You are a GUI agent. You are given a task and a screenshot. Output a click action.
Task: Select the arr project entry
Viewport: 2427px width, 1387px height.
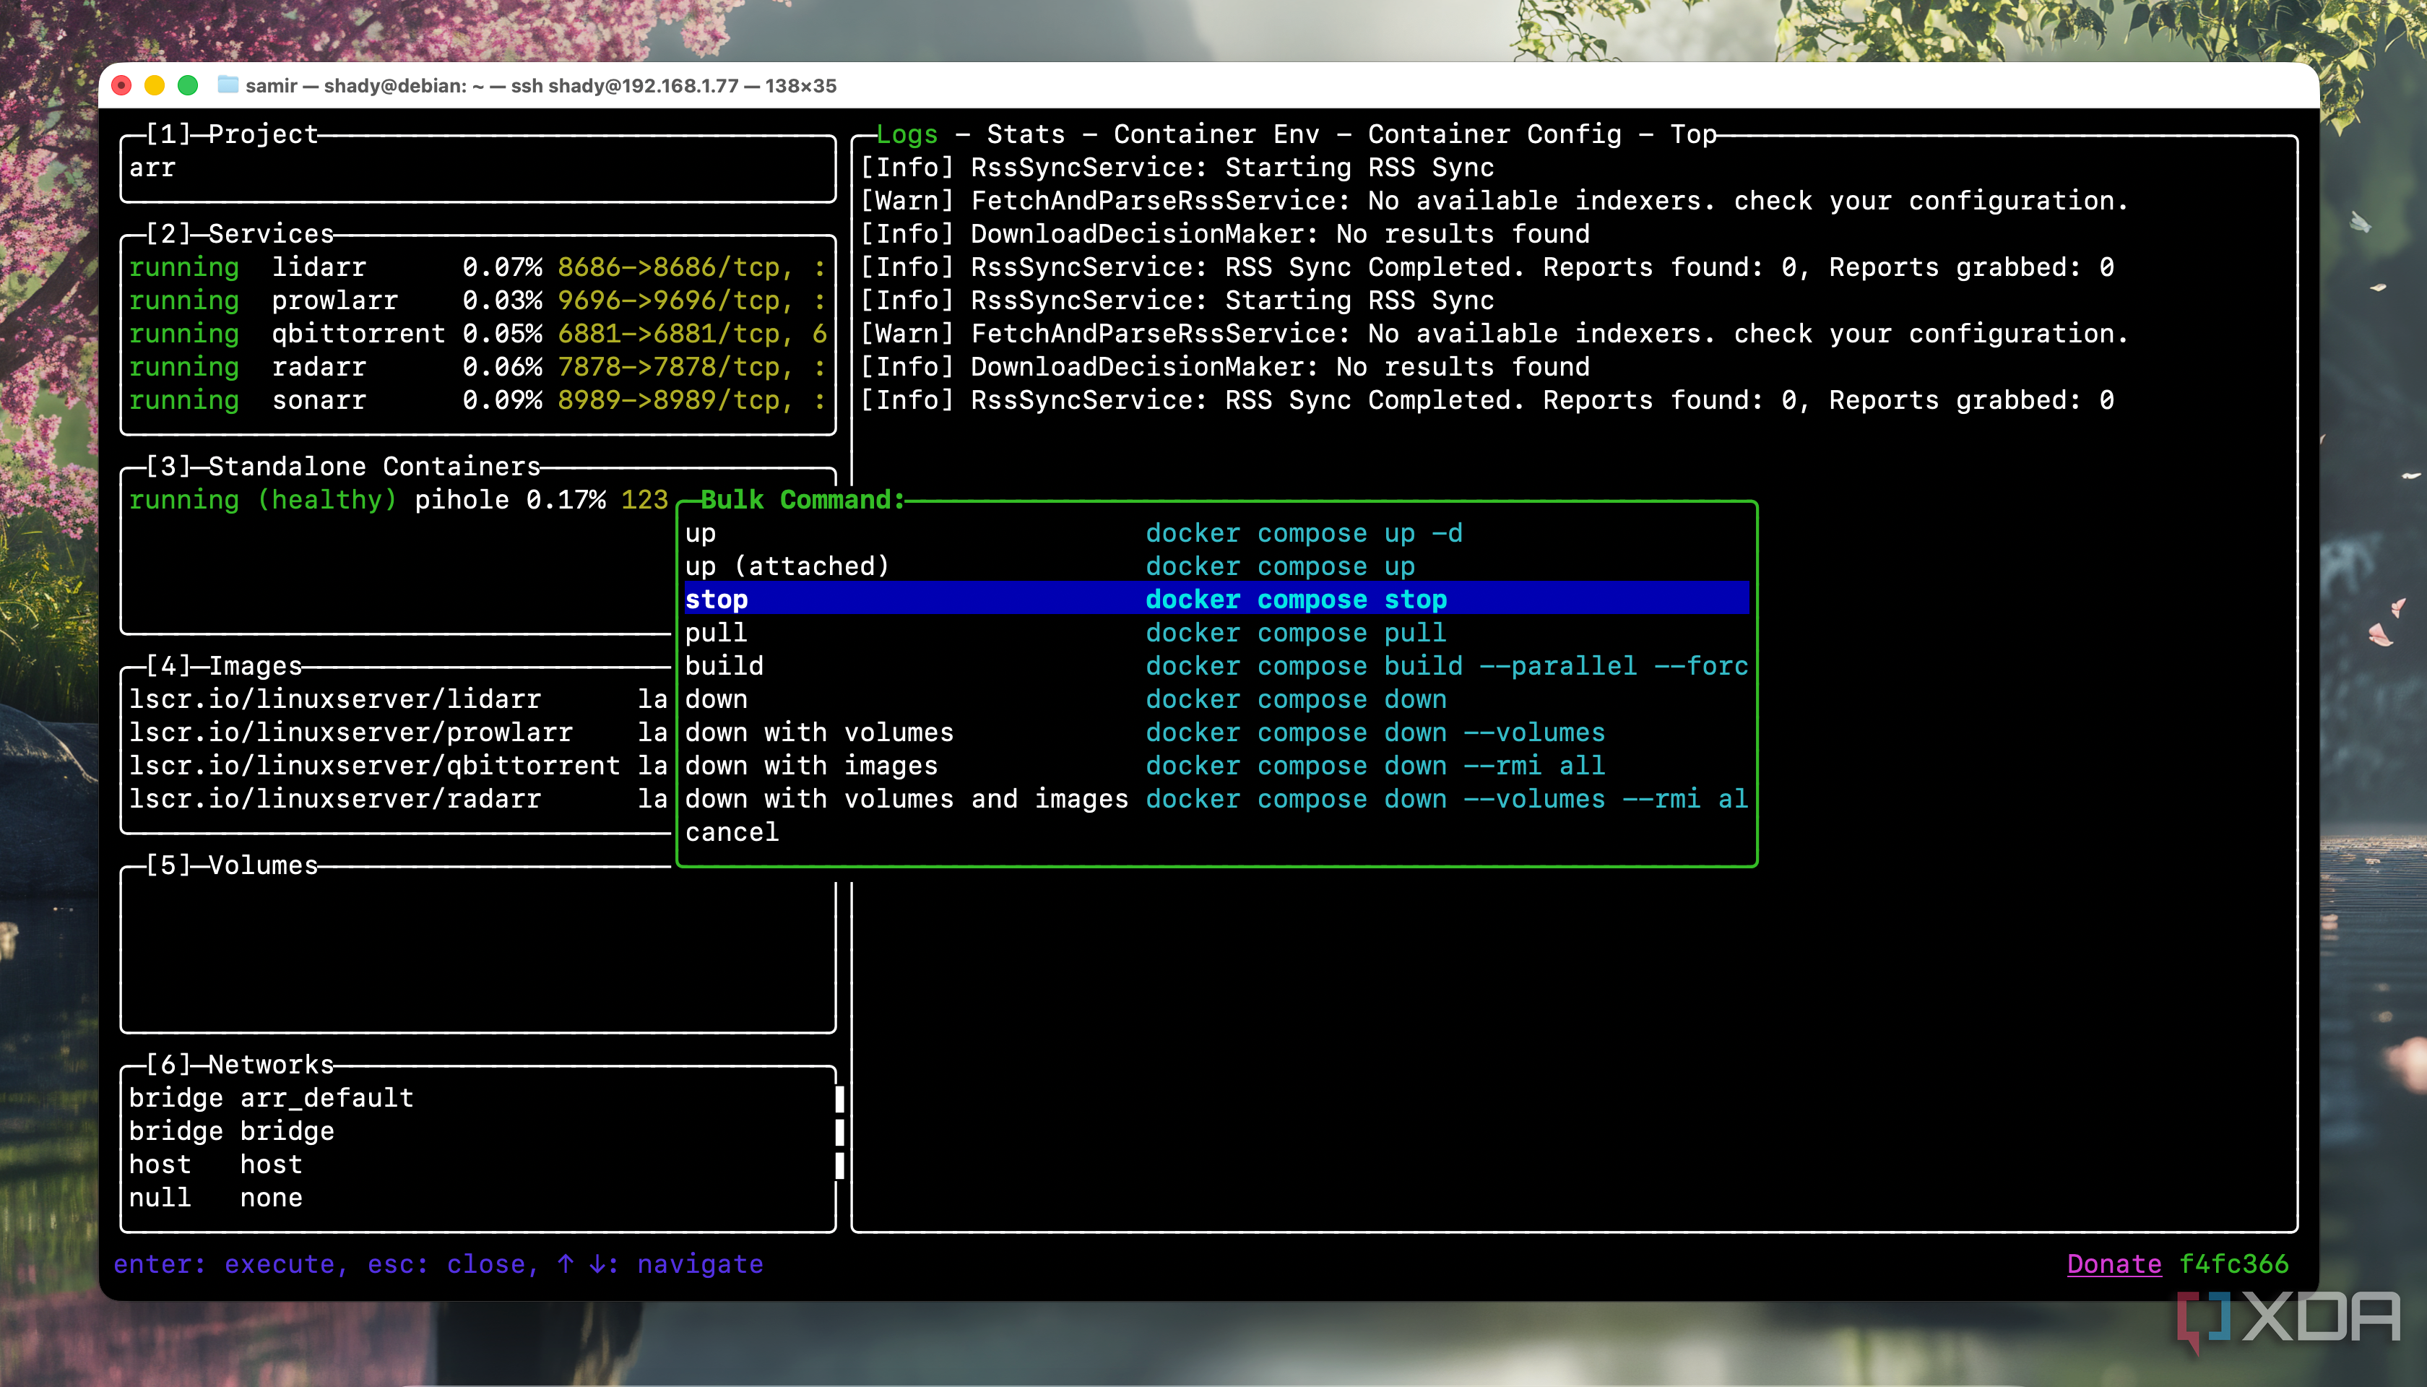point(152,168)
